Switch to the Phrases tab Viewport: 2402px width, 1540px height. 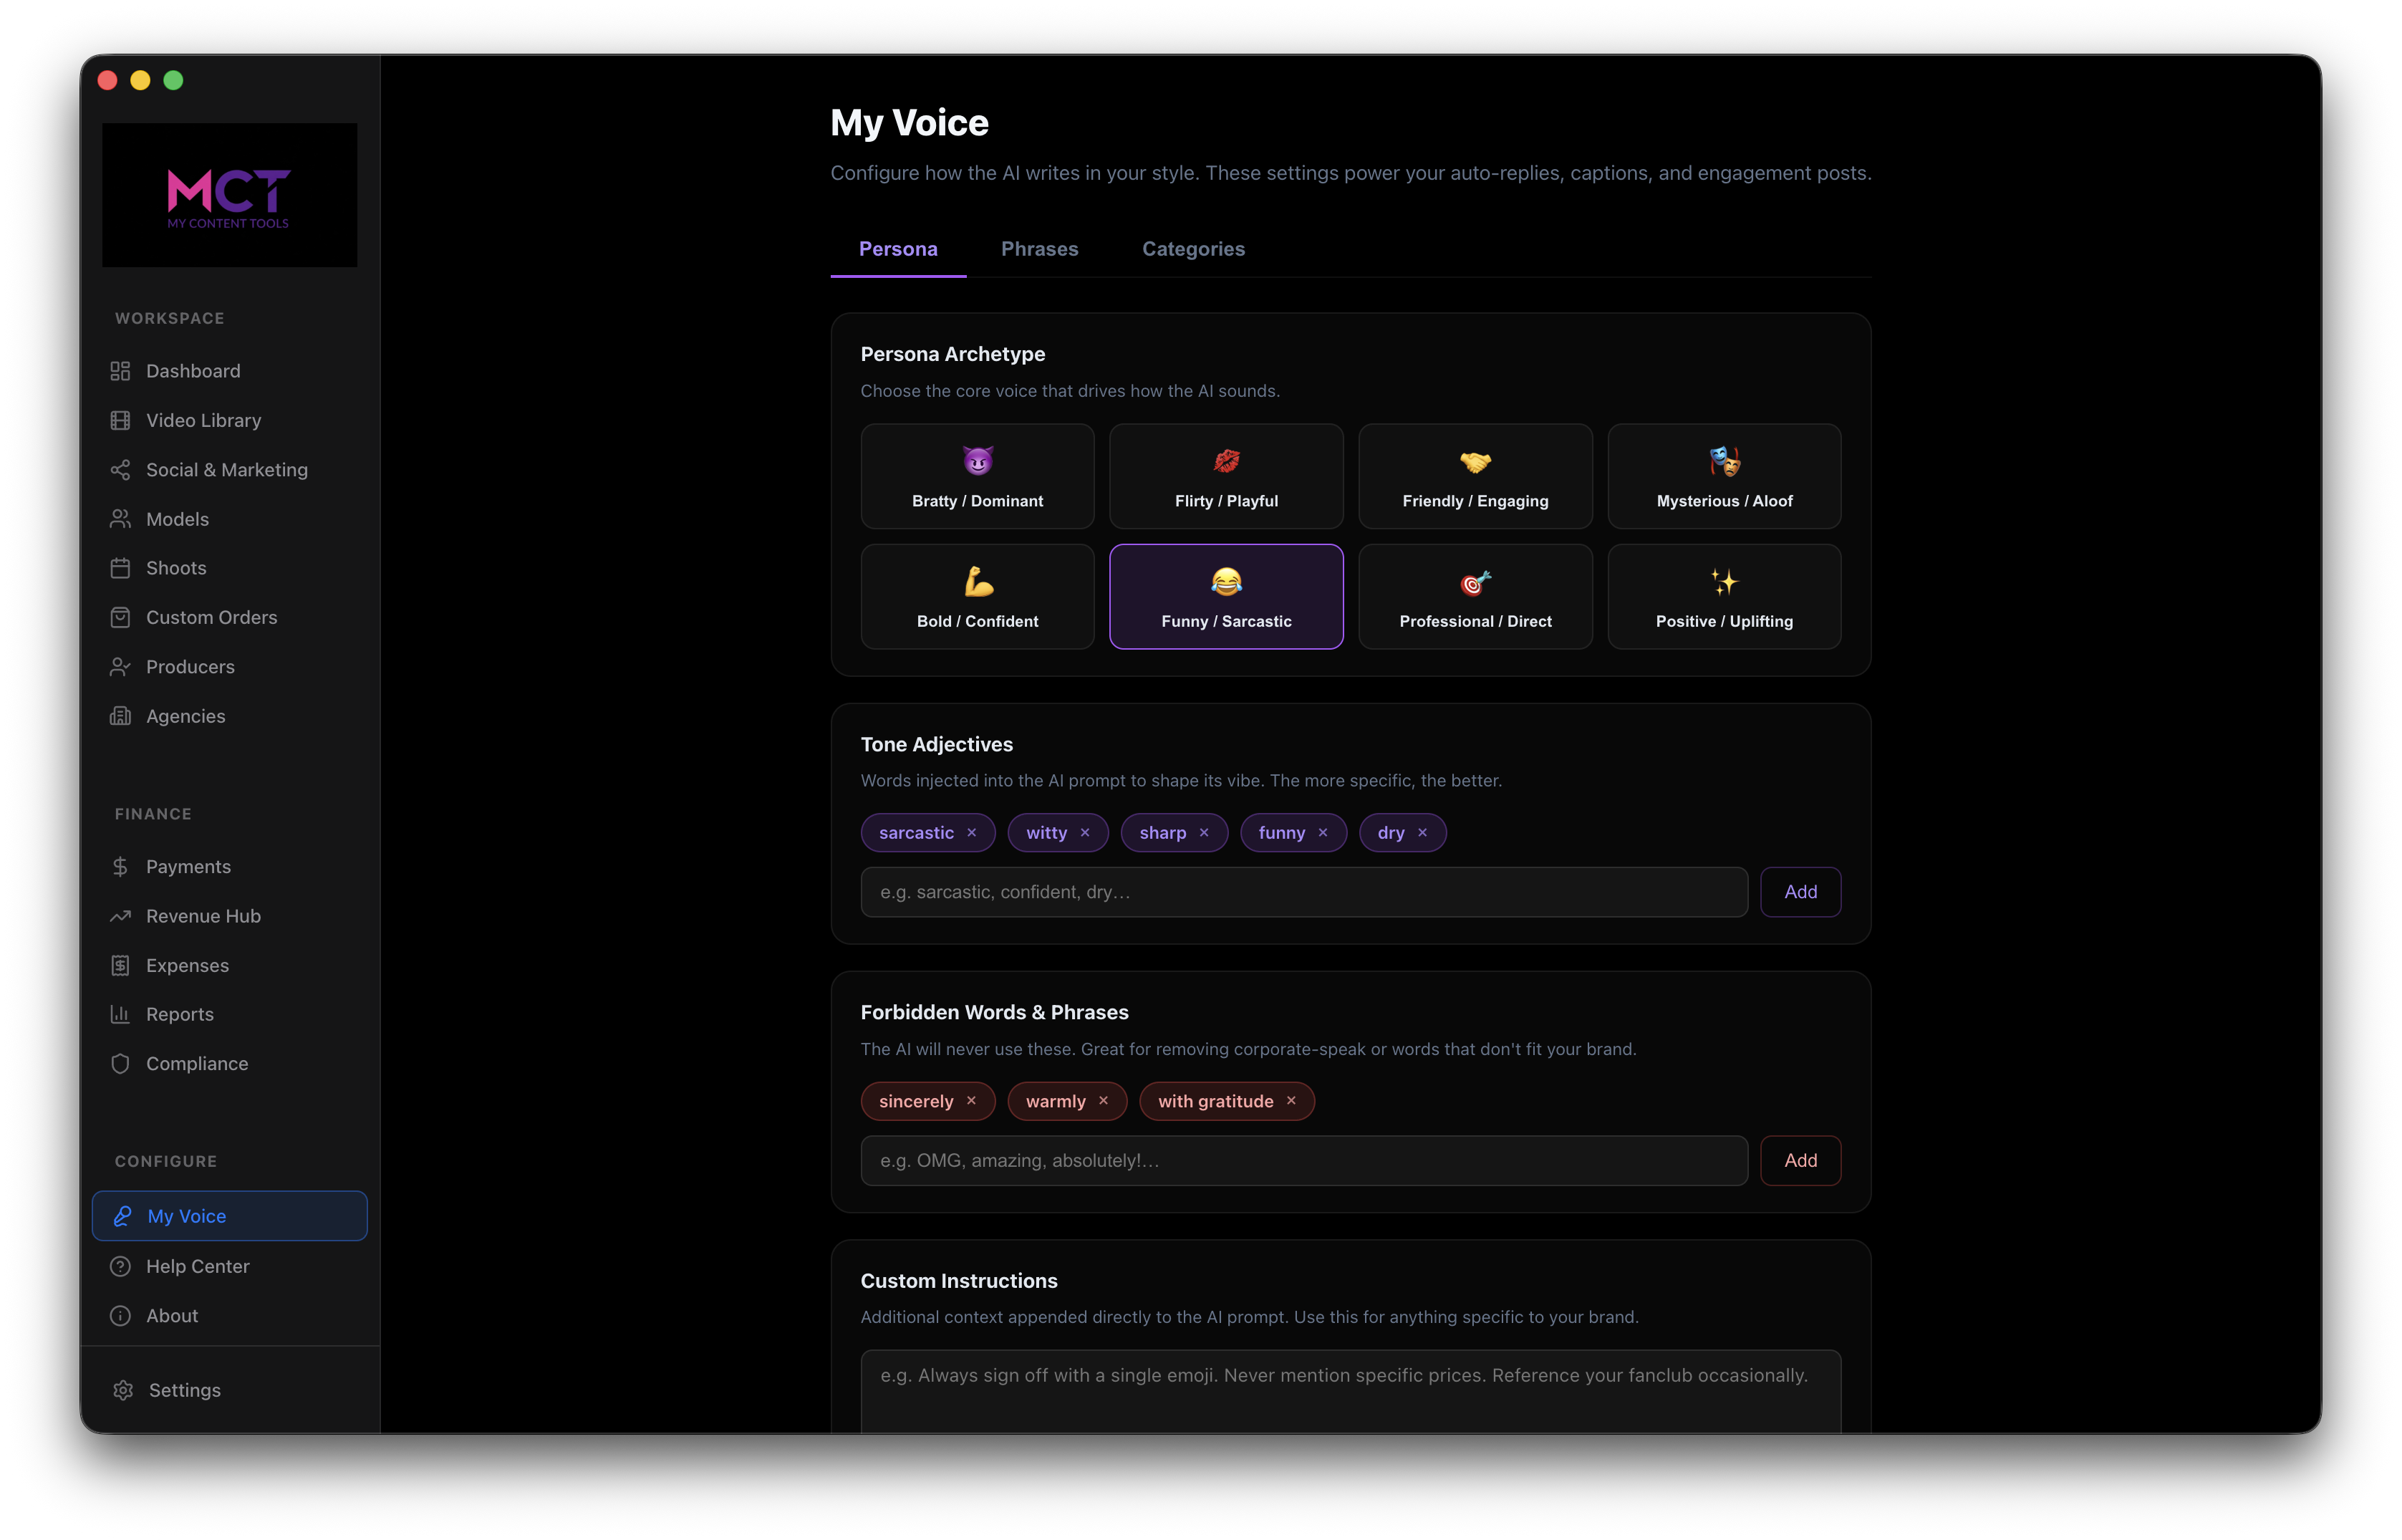click(1040, 249)
